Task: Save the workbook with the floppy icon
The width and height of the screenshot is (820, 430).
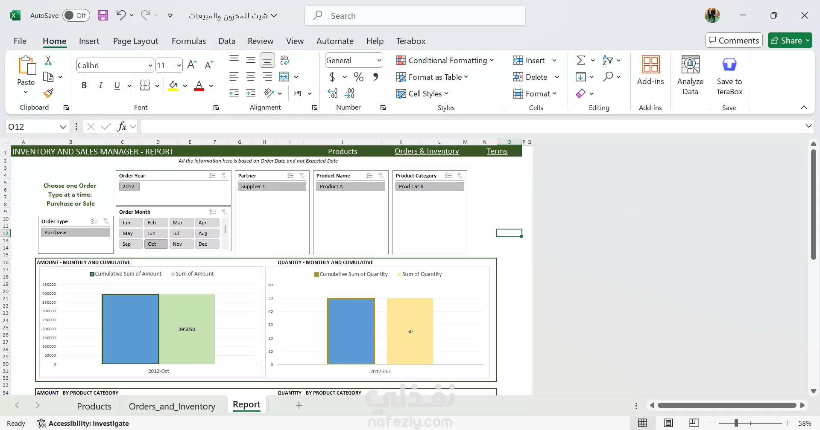Action: pos(103,16)
